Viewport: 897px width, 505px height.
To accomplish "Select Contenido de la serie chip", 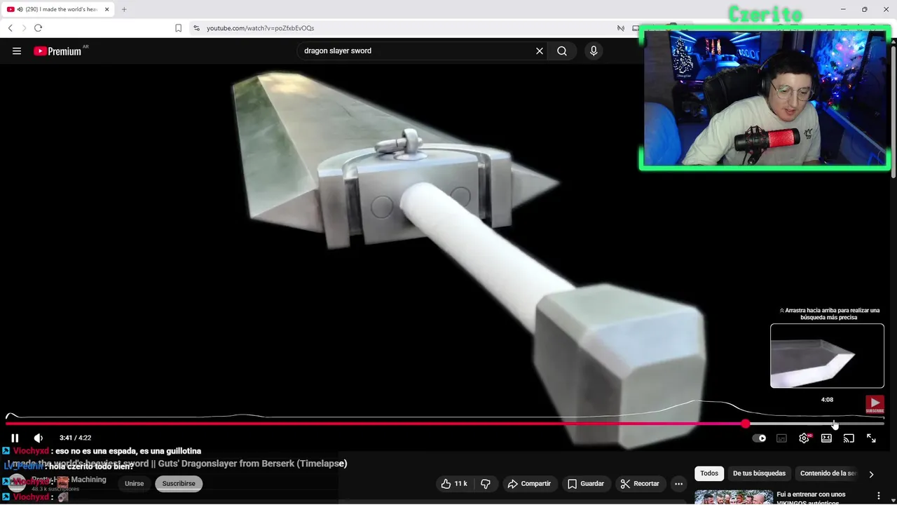I will point(827,473).
